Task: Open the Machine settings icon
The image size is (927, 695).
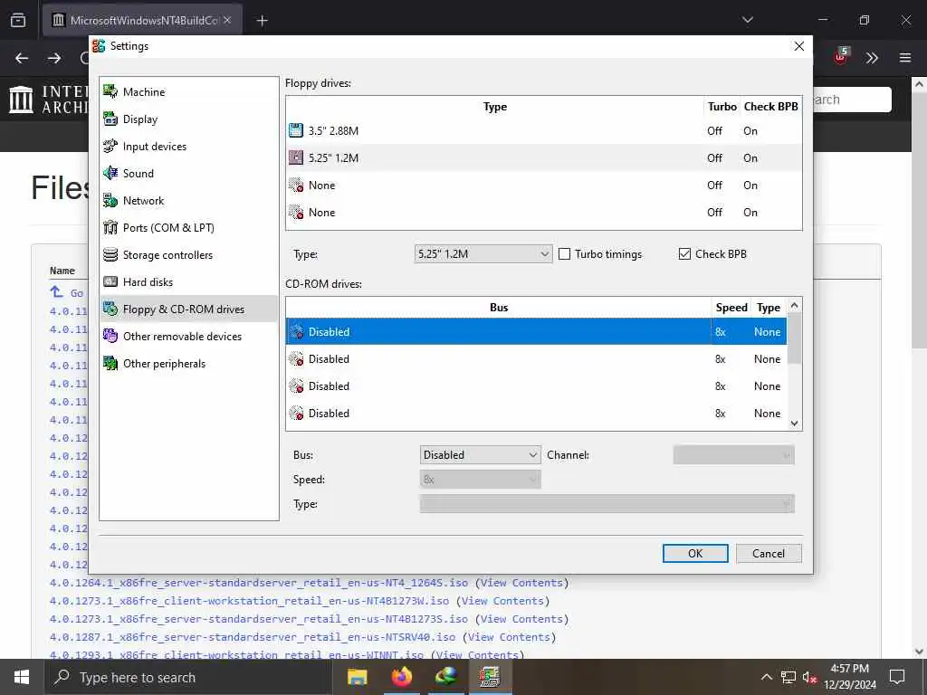Action: (x=110, y=91)
